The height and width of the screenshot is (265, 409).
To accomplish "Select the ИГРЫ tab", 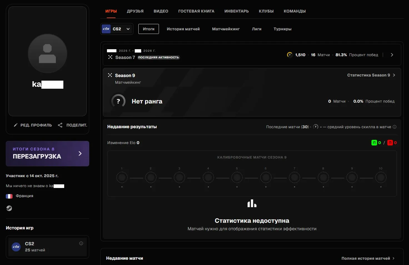I will coord(111,11).
